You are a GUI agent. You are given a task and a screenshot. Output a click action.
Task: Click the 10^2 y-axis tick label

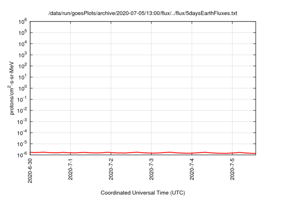22,66
